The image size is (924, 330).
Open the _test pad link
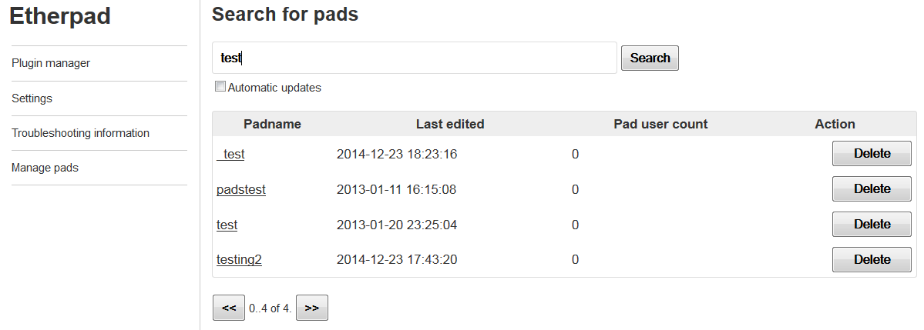231,154
